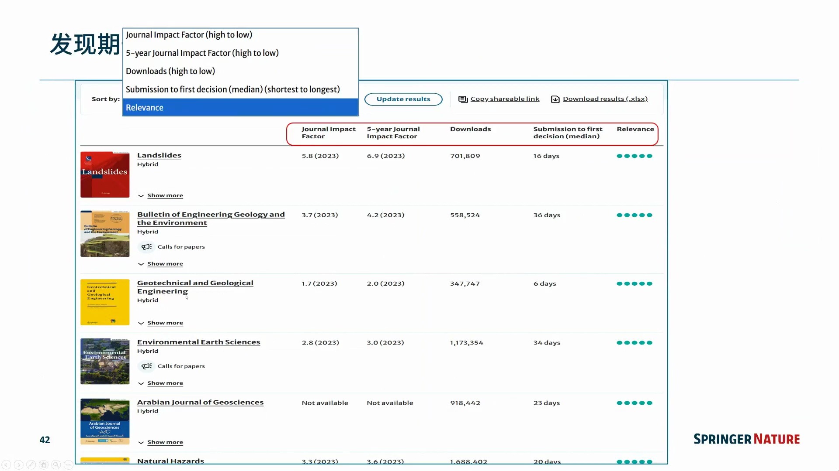Click the Downloads column header
Screen dimensions: 839x471
click(x=471, y=129)
